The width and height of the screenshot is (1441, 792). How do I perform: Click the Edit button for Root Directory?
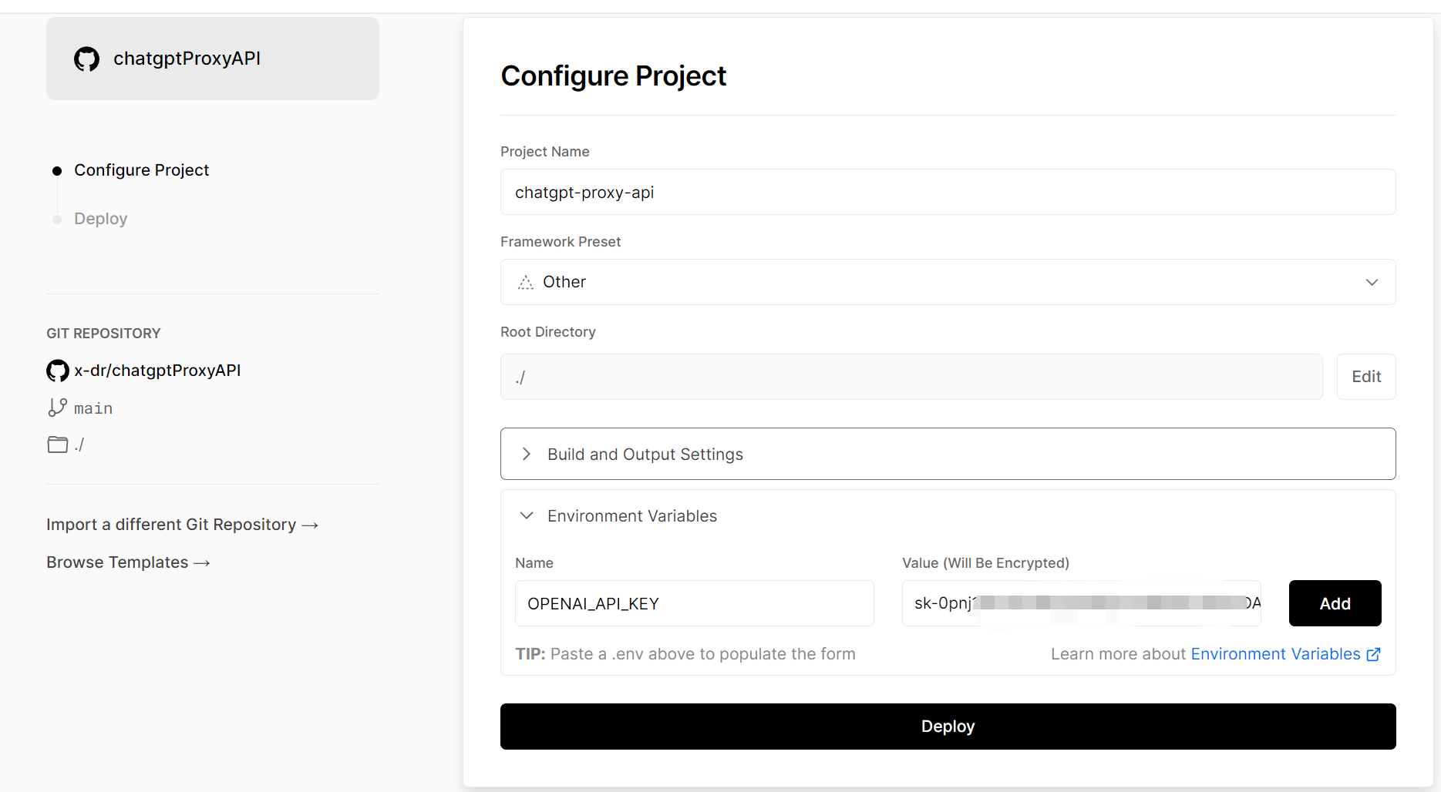(1365, 377)
